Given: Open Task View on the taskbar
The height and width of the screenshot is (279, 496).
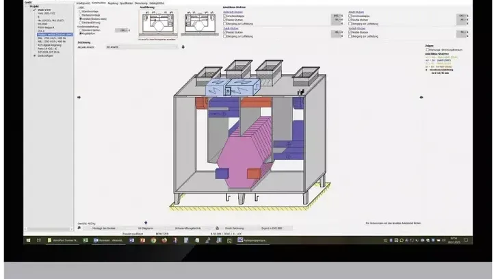Looking at the screenshot, I should pos(39,241).
